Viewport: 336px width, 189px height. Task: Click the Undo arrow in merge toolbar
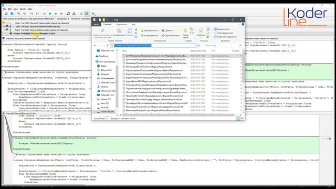click(31, 14)
